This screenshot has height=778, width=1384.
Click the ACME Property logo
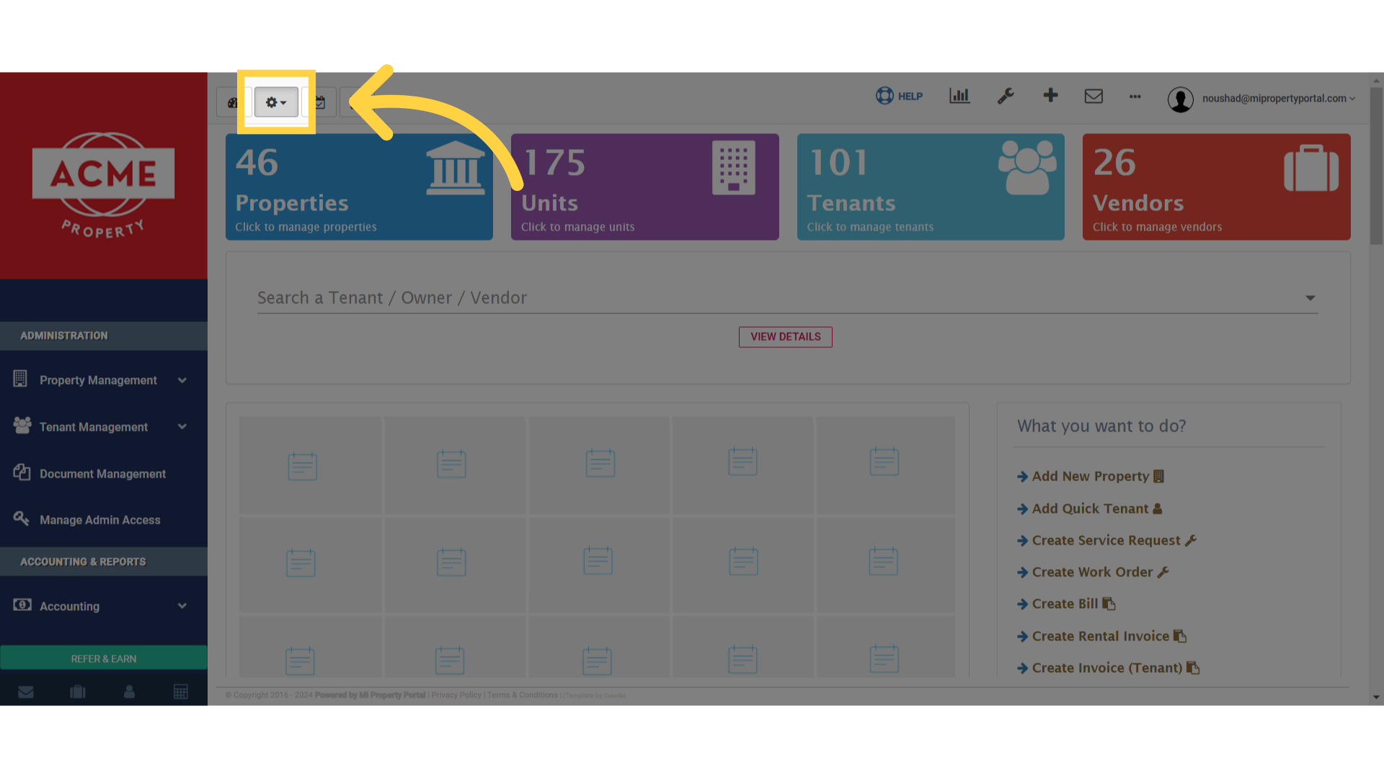tap(103, 185)
